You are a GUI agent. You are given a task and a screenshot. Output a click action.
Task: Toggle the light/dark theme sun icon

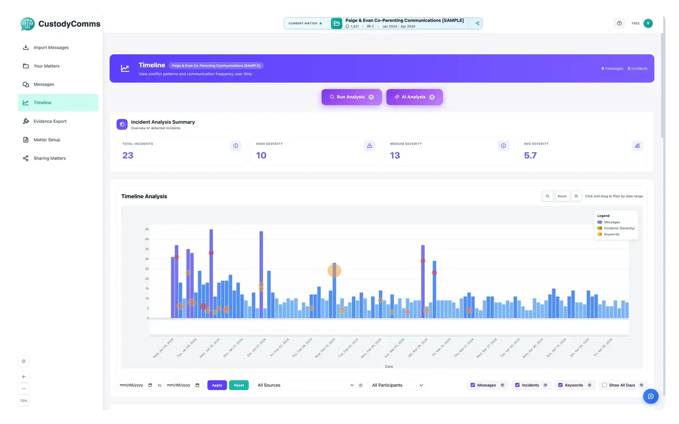tap(24, 361)
